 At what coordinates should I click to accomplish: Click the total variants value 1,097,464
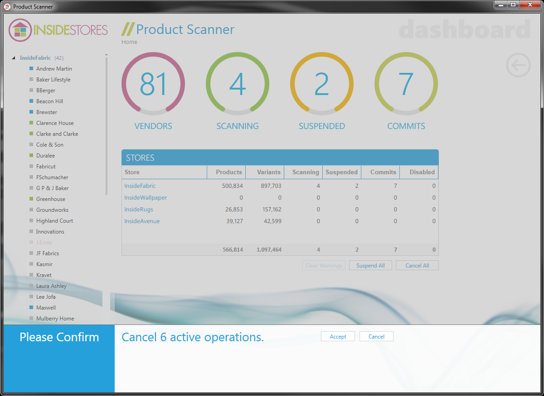(x=269, y=250)
